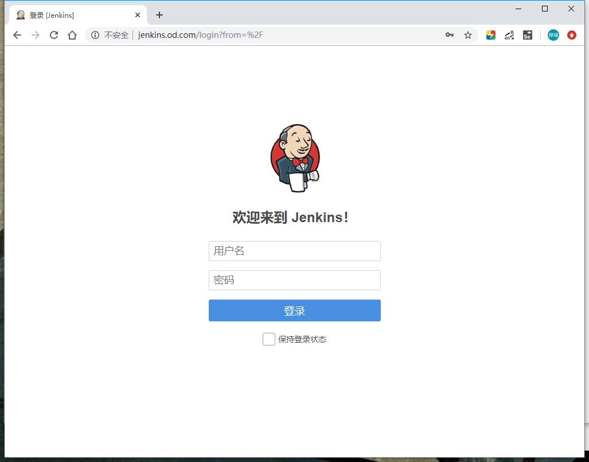
Task: Click the browser forward arrow
Action: point(36,35)
